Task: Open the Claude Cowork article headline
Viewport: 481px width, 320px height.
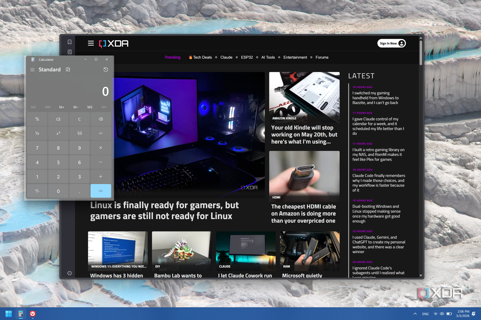Action: point(245,275)
